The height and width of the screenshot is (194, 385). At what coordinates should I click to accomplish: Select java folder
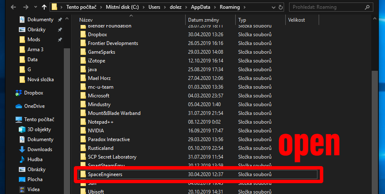coord(198,70)
